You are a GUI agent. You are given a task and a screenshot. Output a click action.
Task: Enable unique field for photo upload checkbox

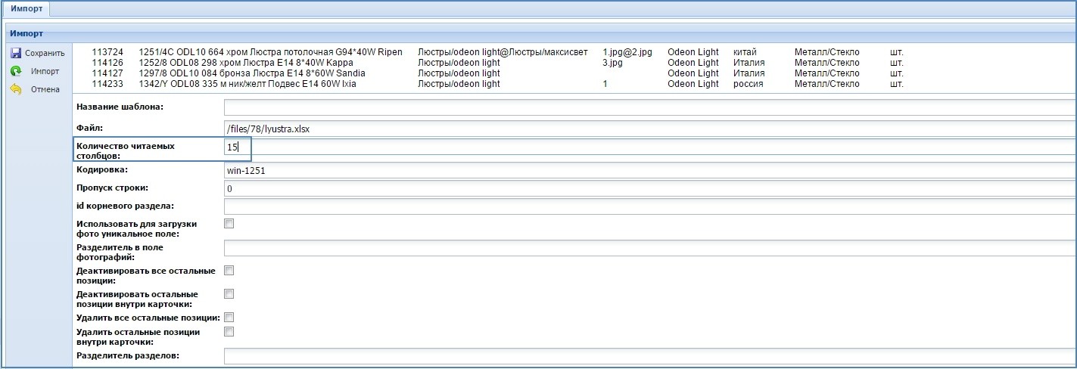pos(229,223)
